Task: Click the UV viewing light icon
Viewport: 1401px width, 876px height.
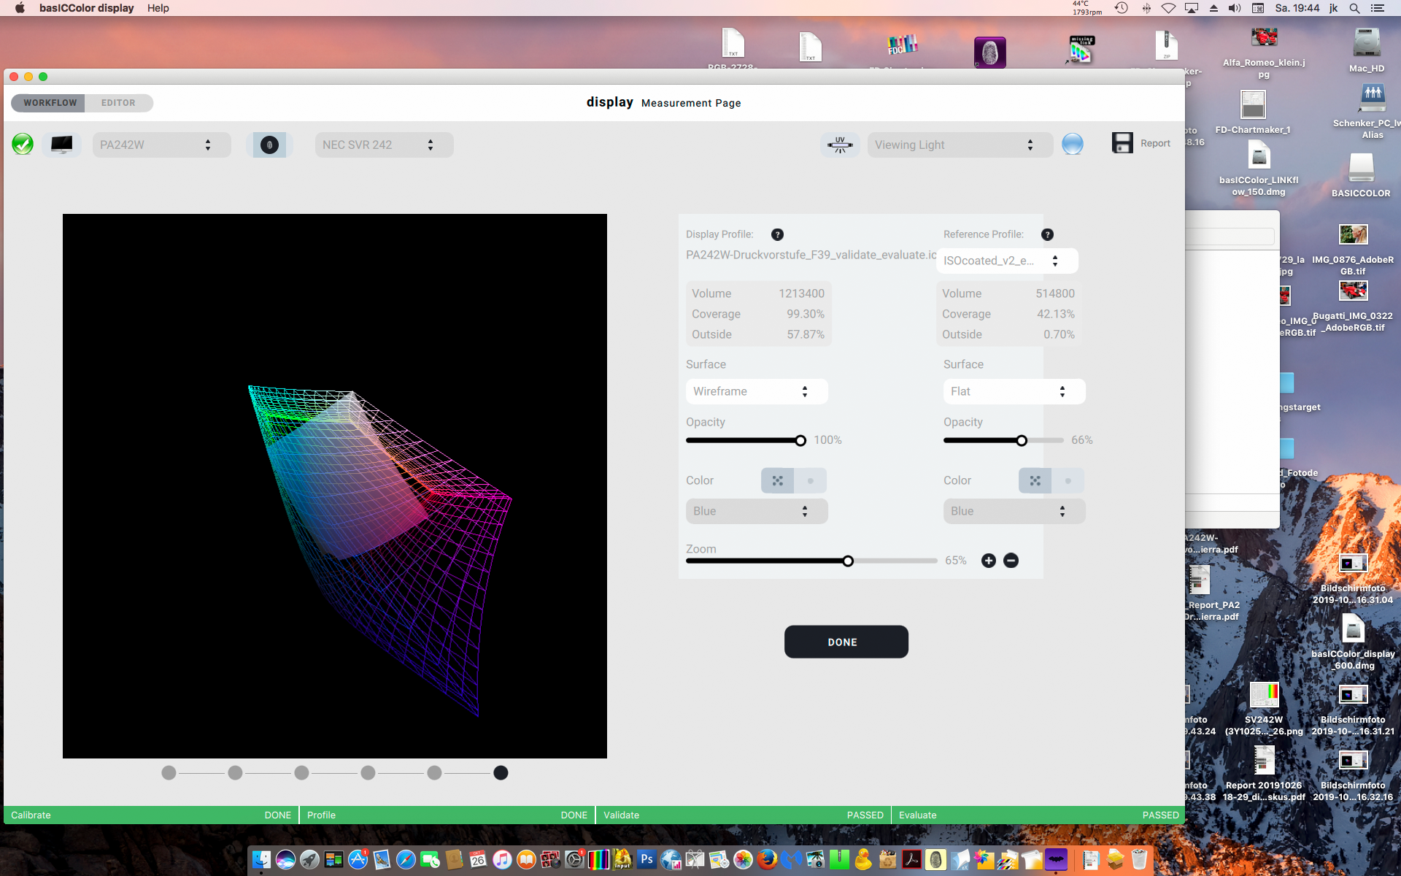Action: pos(840,145)
